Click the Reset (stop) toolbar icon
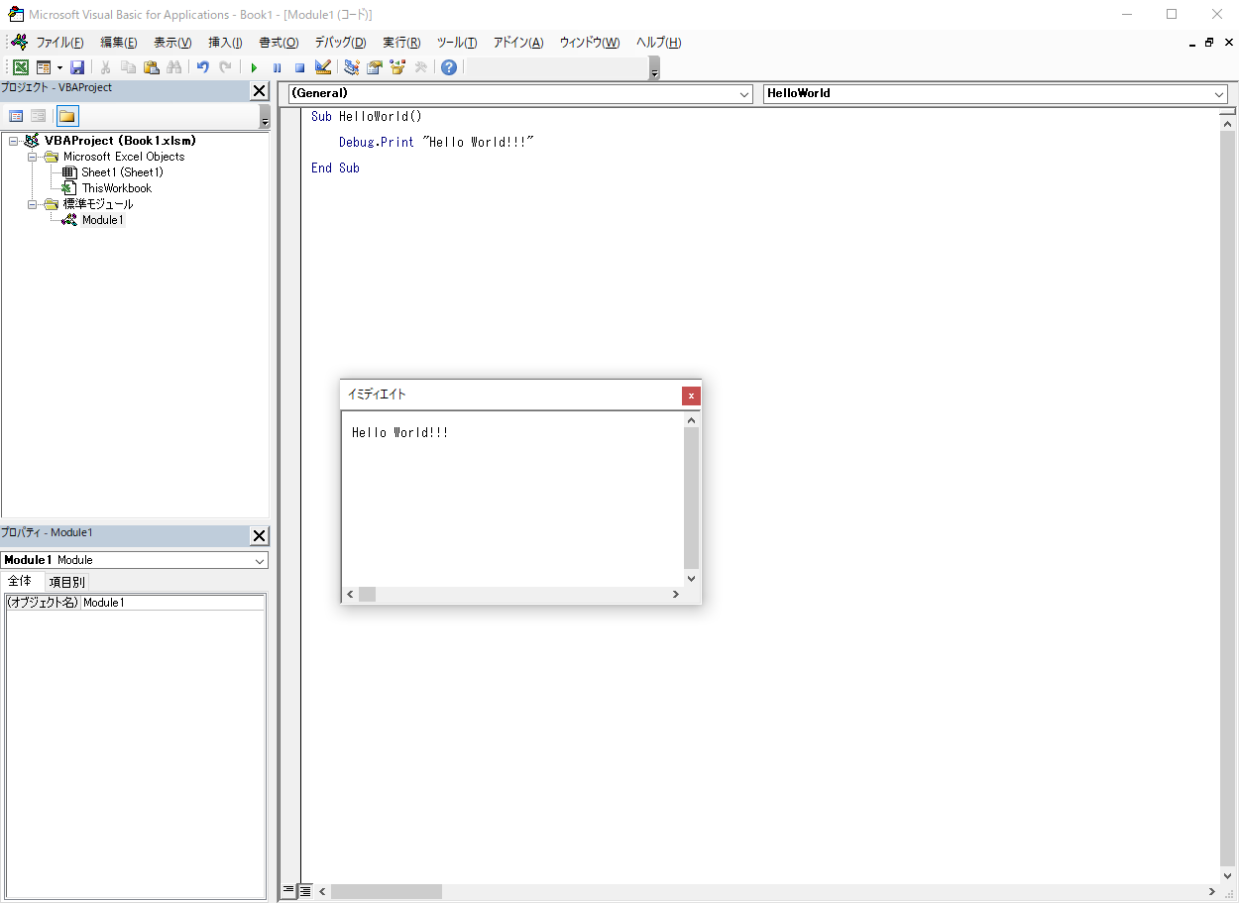The height and width of the screenshot is (903, 1239). tap(299, 67)
